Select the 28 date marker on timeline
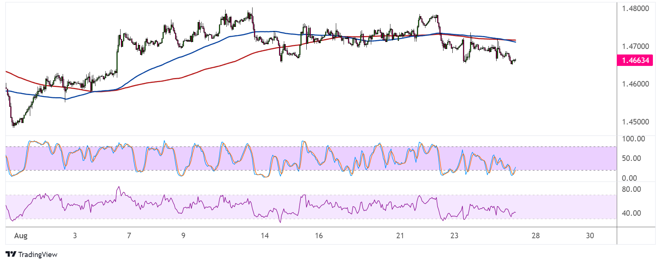This screenshot has height=264, width=661. tap(536, 236)
